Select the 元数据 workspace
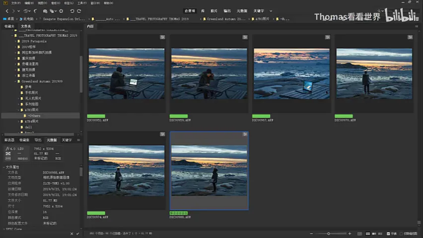The image size is (423, 238). coord(242,11)
